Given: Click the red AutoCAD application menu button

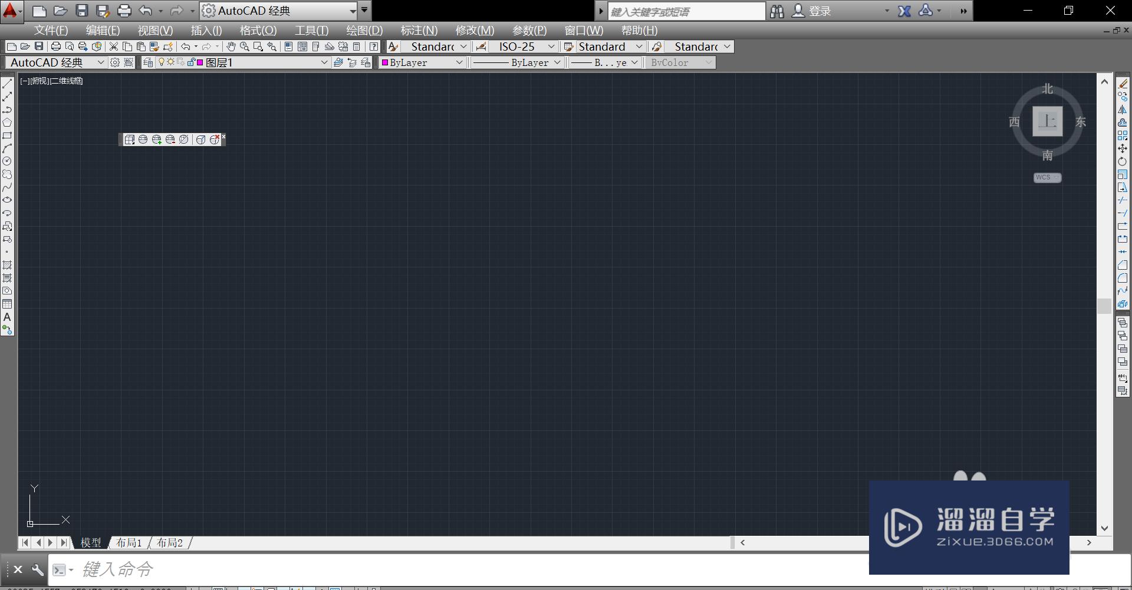Looking at the screenshot, I should coord(11,11).
